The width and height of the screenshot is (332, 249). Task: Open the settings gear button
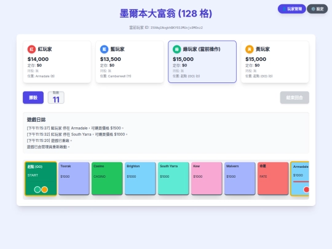click(317, 9)
